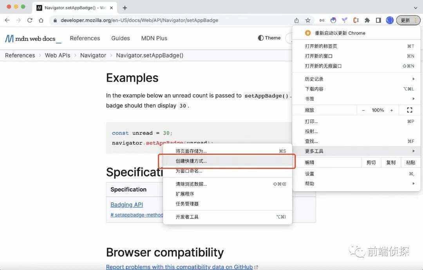Screen dimensions: 423x270
Task: Toggle the browser side panel icon
Action: click(x=378, y=20)
